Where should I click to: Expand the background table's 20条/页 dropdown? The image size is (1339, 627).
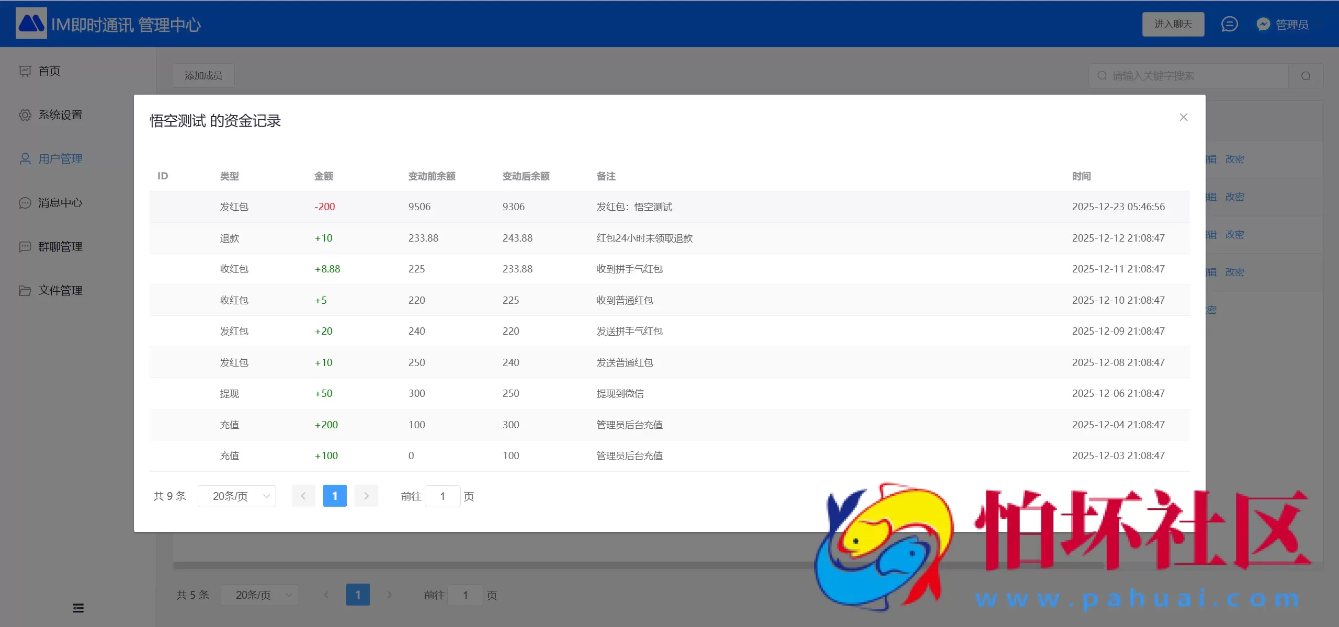(x=260, y=595)
